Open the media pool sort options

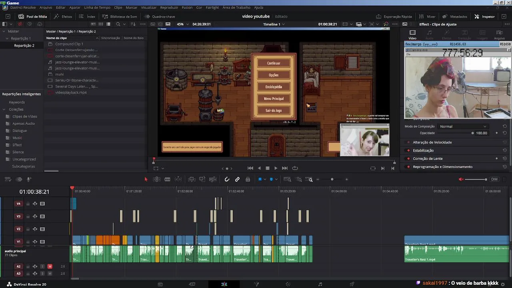pos(133,24)
